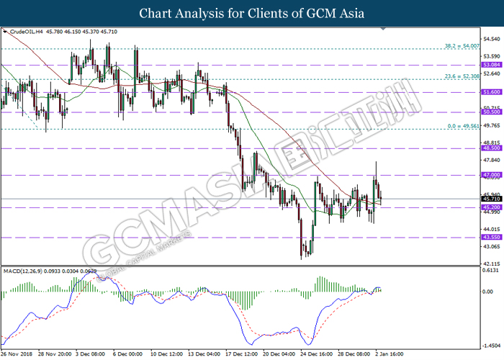
Task: Click the chart shift triangle marker at top
Action: coord(383,29)
